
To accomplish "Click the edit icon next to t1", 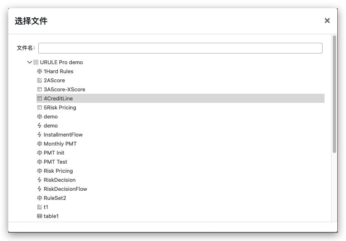I will click(40, 207).
